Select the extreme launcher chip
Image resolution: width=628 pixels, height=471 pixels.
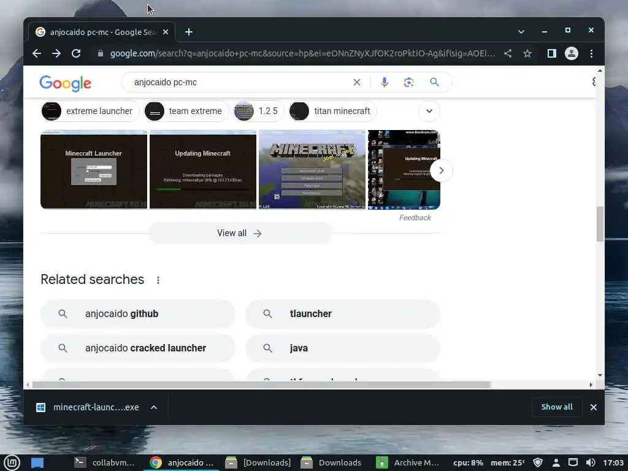point(90,111)
